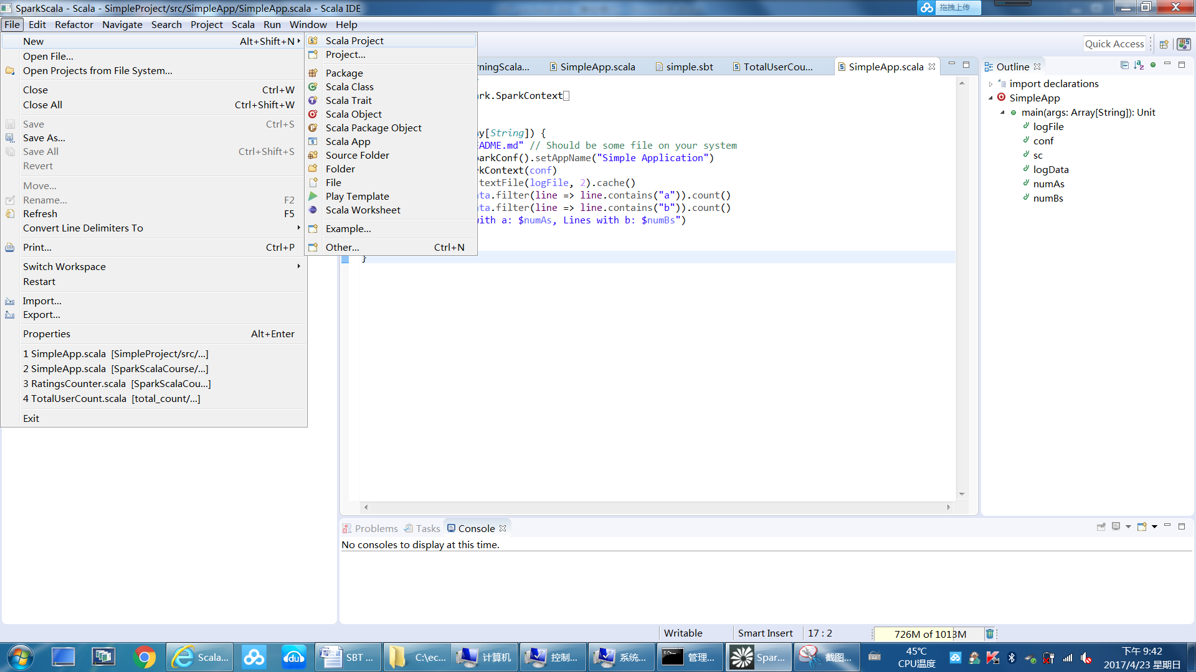Select Play Template entry
The height and width of the screenshot is (672, 1196).
(x=391, y=197)
